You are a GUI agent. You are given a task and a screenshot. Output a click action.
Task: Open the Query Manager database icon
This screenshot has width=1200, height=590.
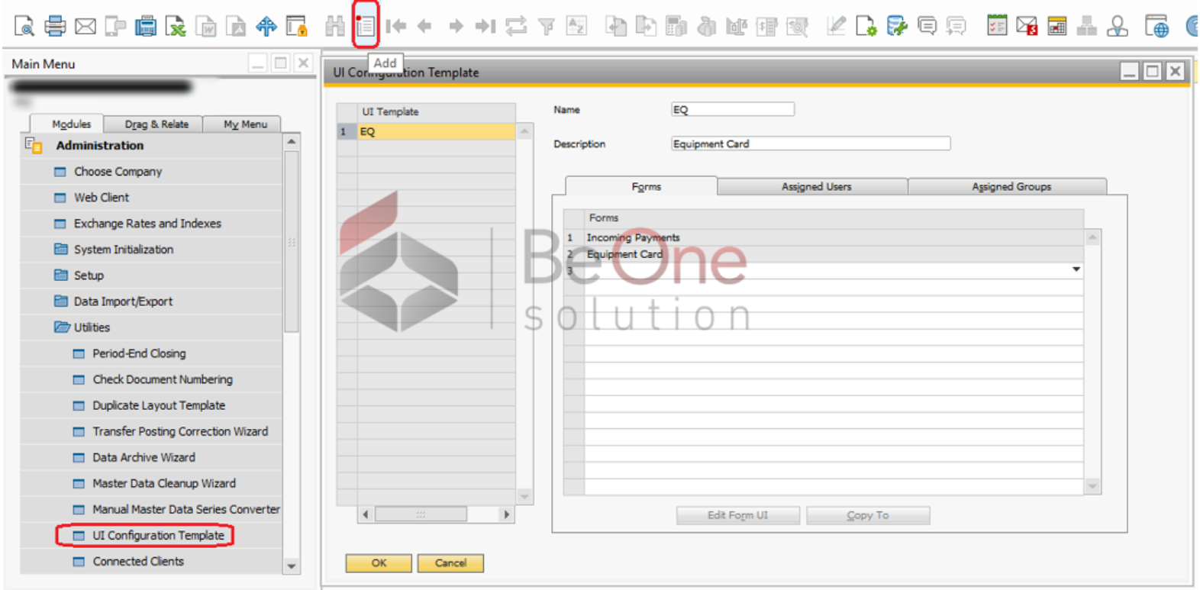[897, 26]
